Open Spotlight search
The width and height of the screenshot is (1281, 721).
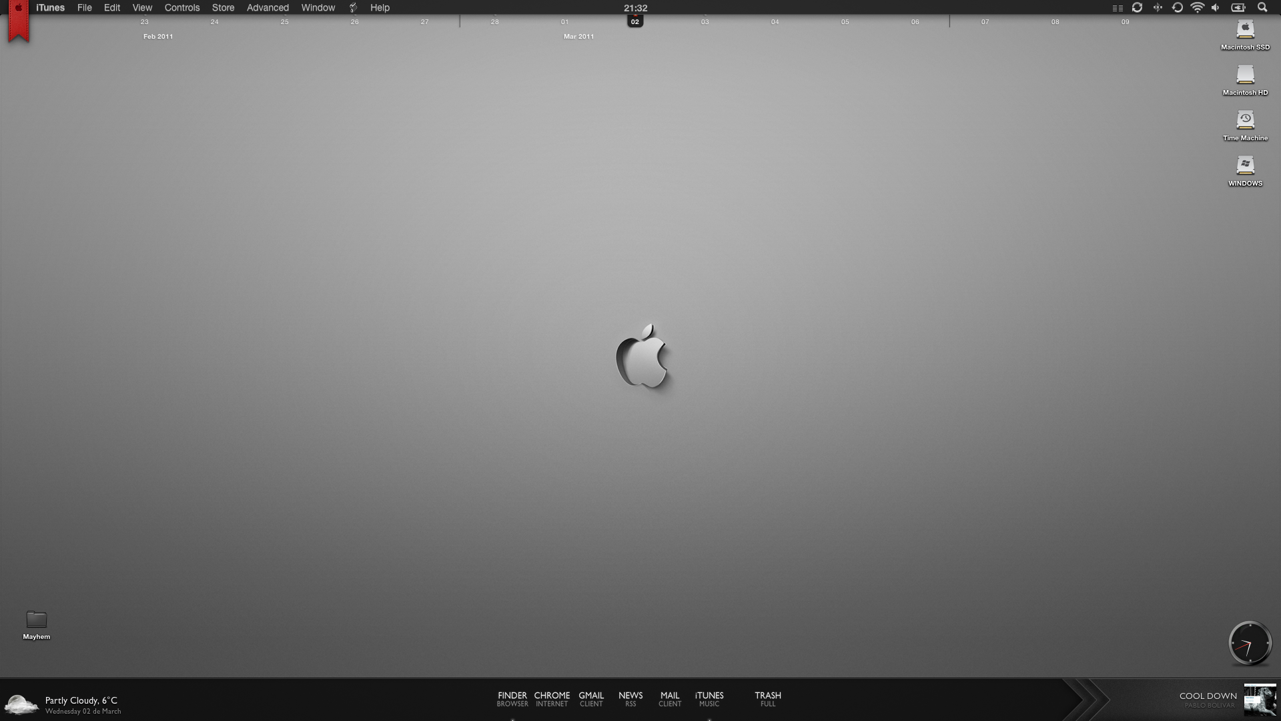click(x=1262, y=8)
